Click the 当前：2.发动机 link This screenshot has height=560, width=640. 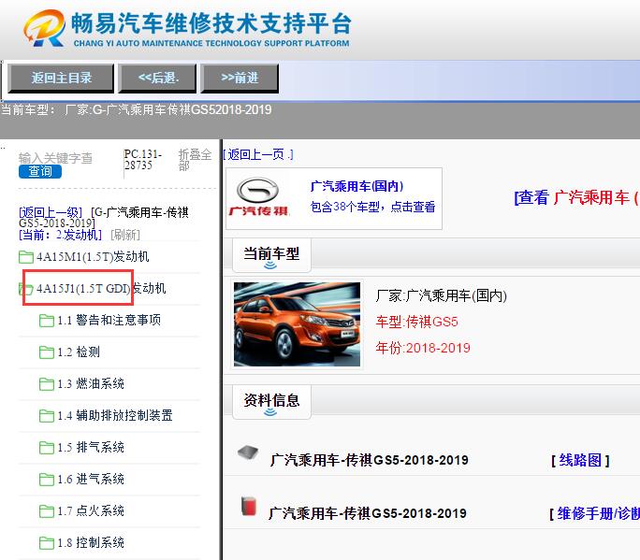[x=60, y=235]
